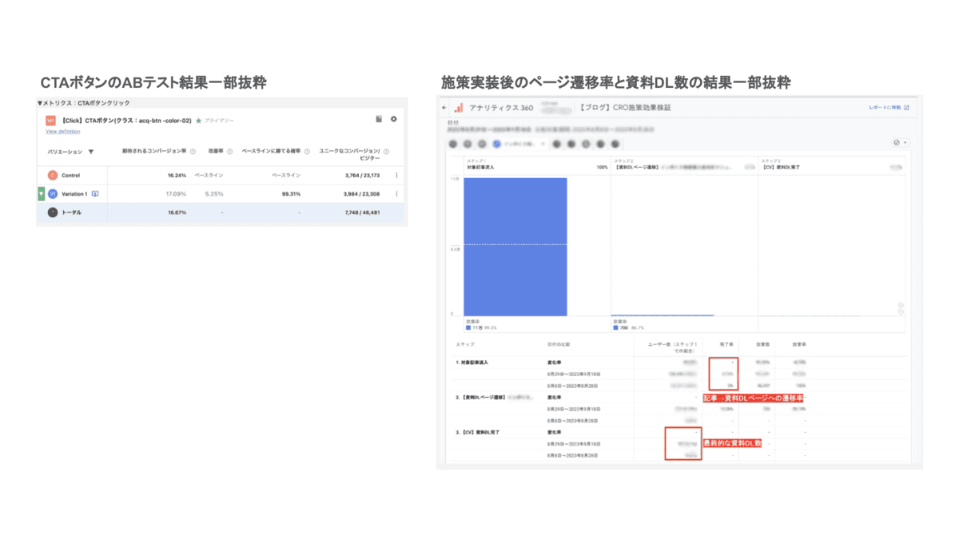Click the 3,764 / 23,173 value
This screenshot has width=959, height=539.
360,175
